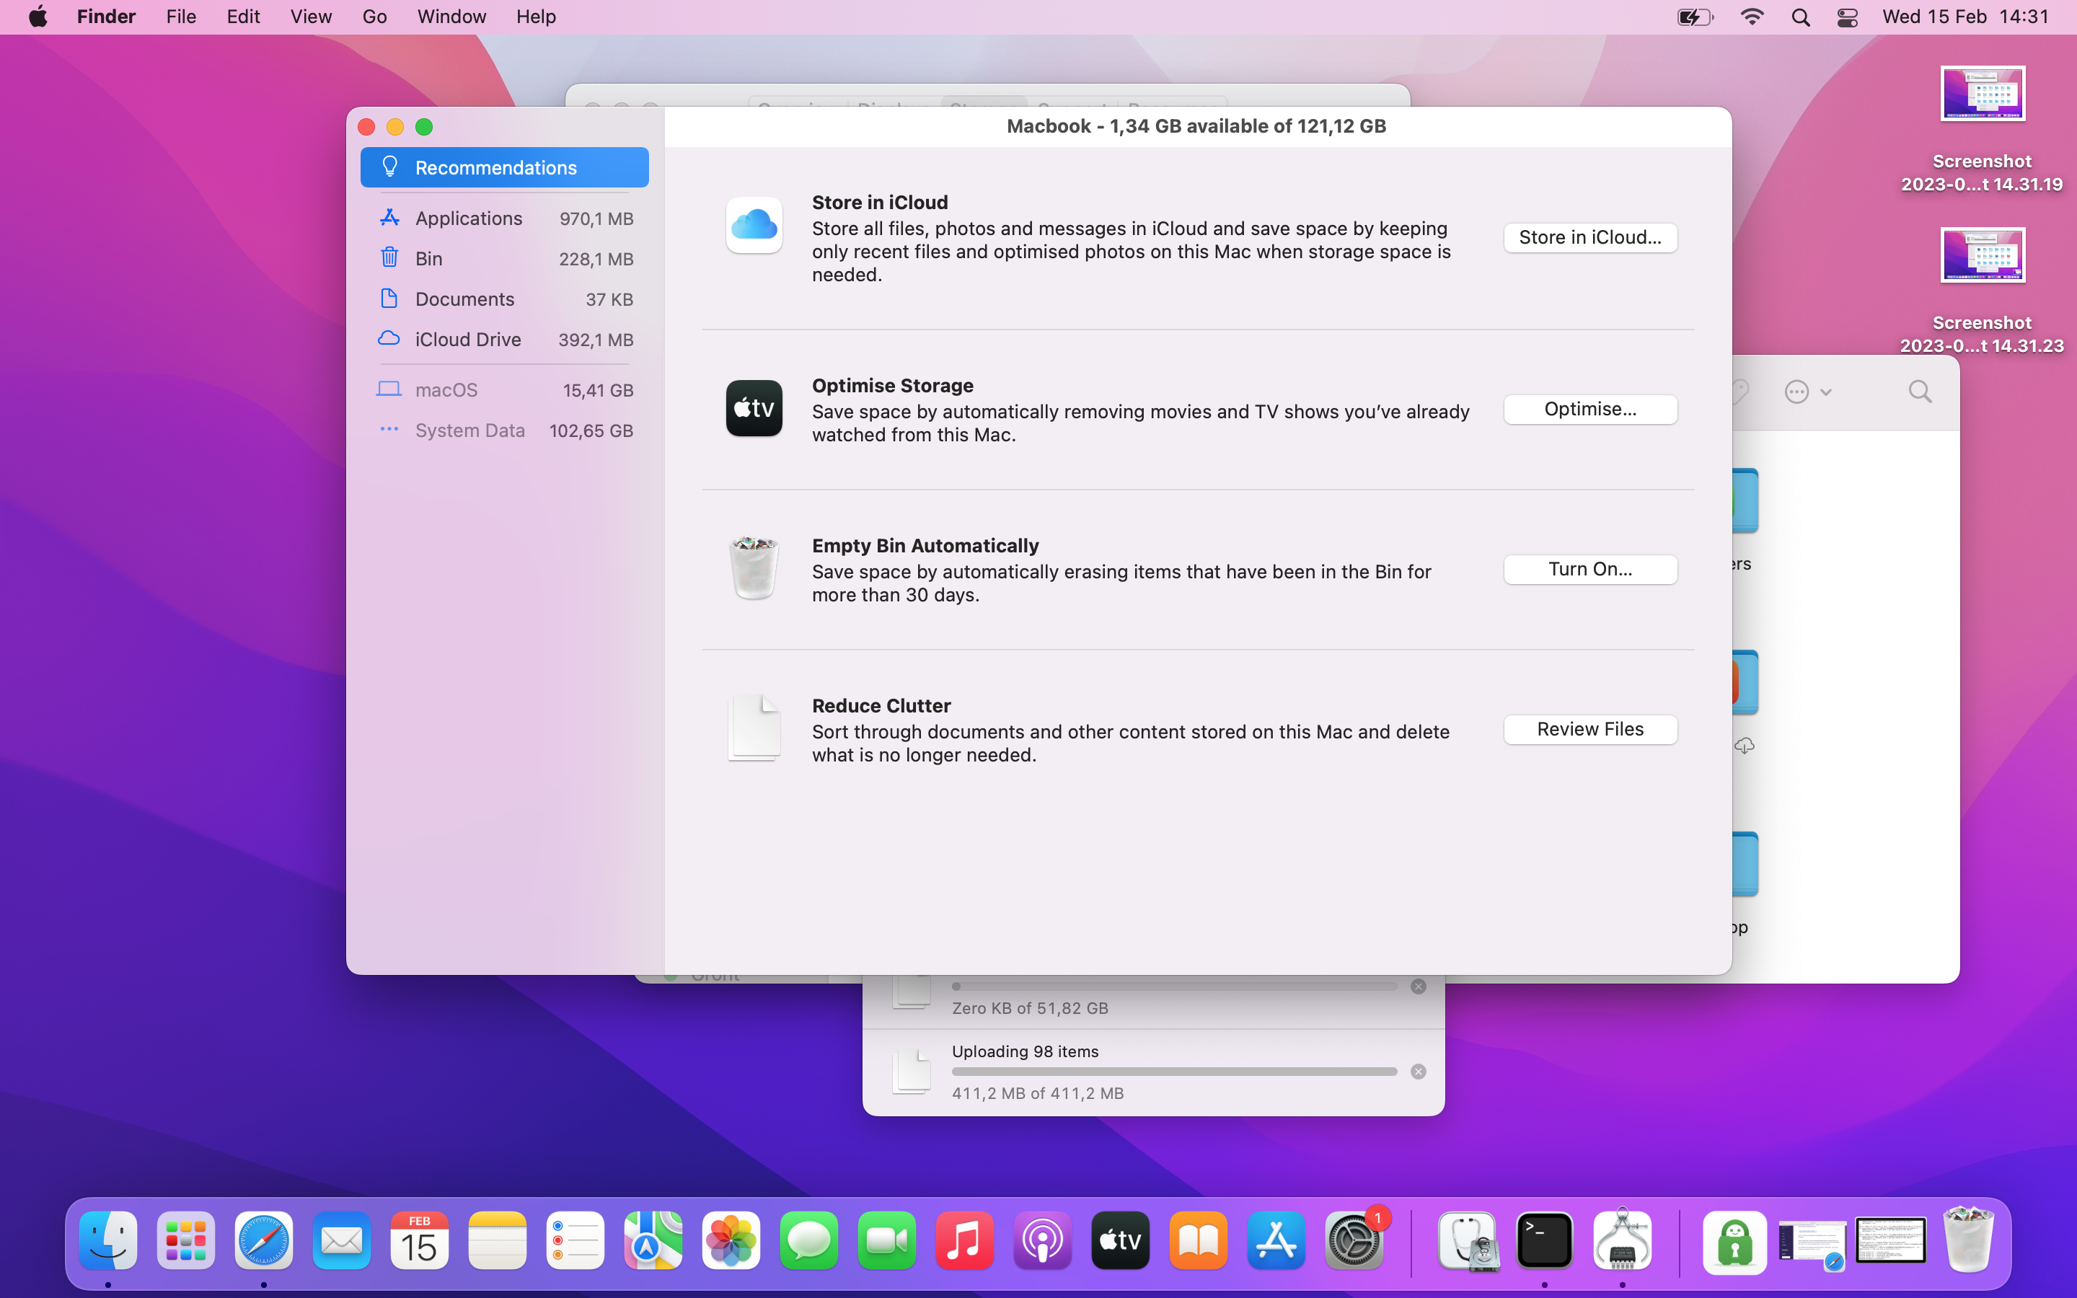
Task: Turn on Empty Bin Automatically
Action: (1589, 569)
